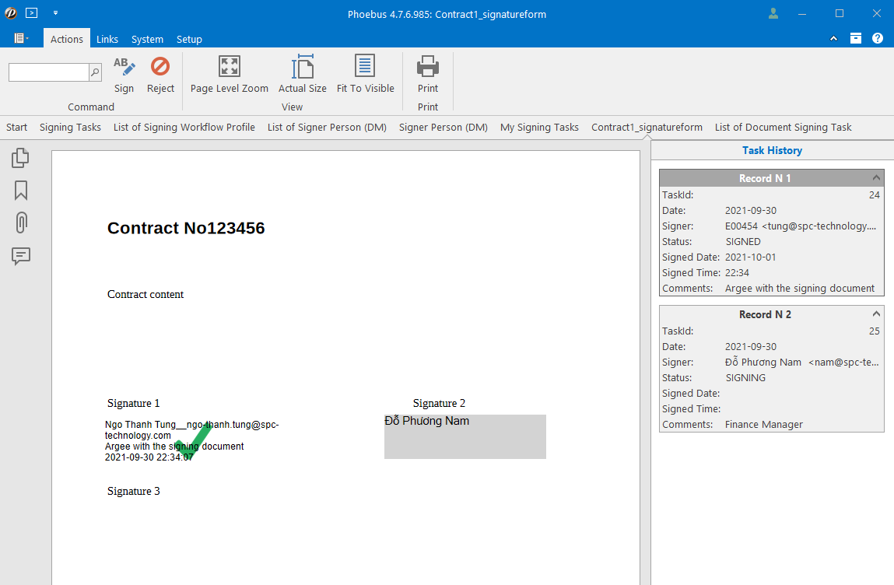This screenshot has height=585, width=894.
Task: Open the comments sidebar panel
Action: coord(21,256)
